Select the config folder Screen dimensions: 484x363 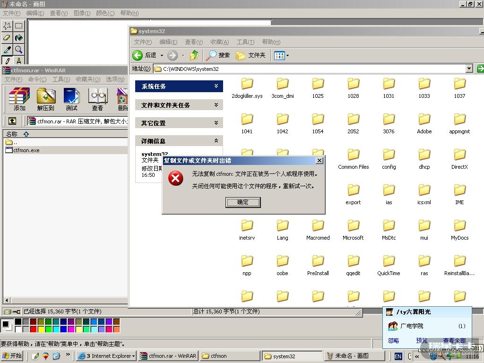click(389, 160)
